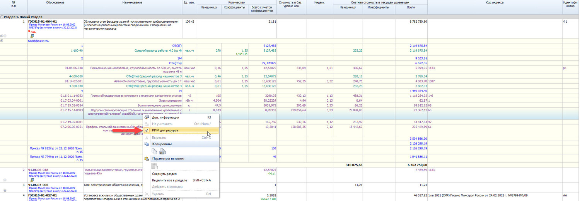
Task: Click index code 1133 in 91.06.06-048 row
Action: pyautogui.click(x=432, y=68)
